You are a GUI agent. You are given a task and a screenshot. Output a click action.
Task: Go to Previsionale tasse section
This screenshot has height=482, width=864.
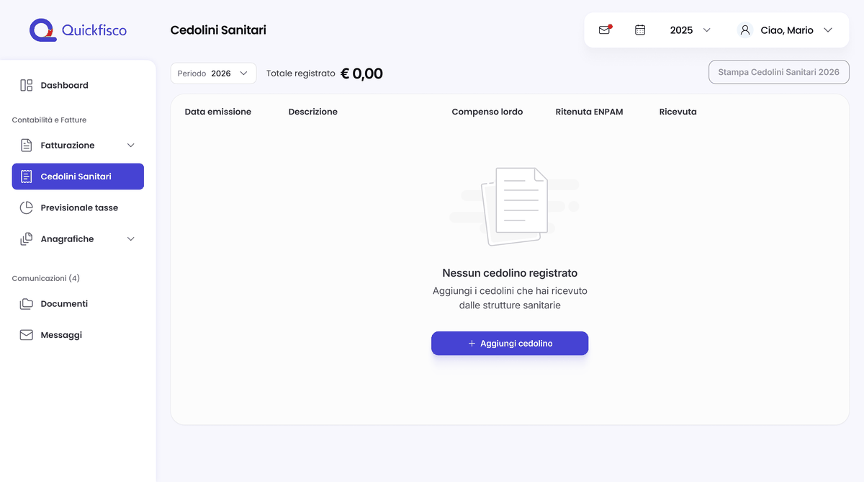78,207
